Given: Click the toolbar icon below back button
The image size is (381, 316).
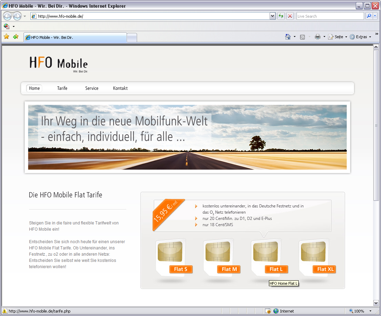Looking at the screenshot, I should coord(7,26).
